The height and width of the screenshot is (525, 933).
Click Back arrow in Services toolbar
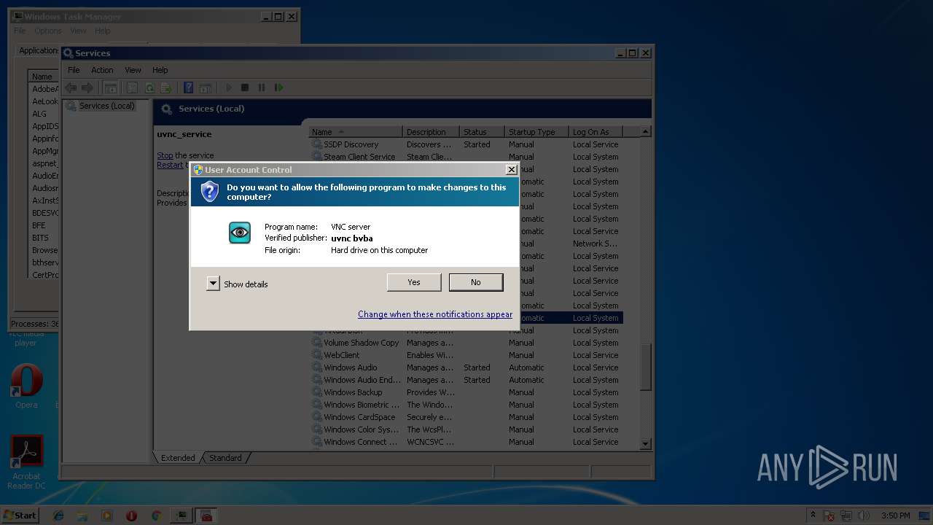pos(71,87)
